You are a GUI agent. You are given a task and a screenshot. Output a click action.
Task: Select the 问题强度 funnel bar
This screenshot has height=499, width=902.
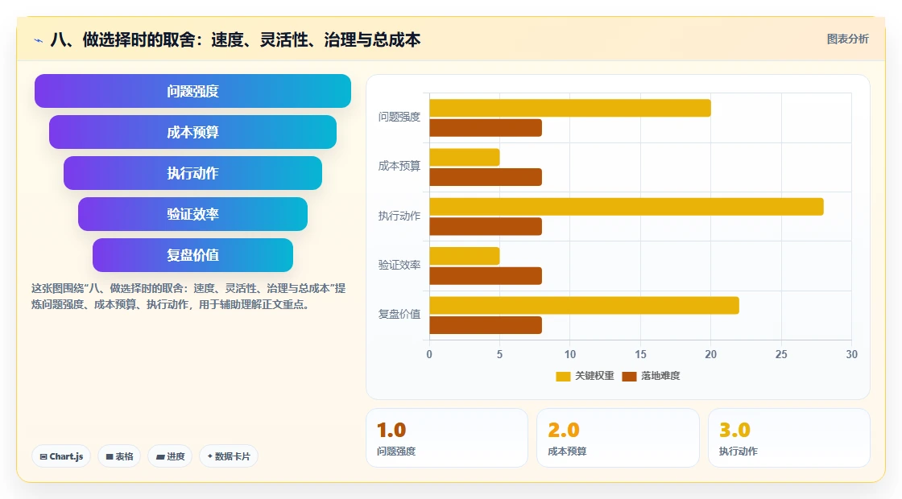[192, 91]
